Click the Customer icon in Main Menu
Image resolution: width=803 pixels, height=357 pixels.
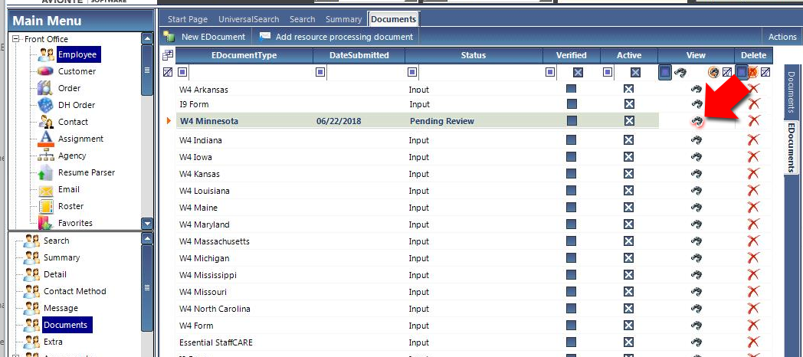click(x=45, y=71)
